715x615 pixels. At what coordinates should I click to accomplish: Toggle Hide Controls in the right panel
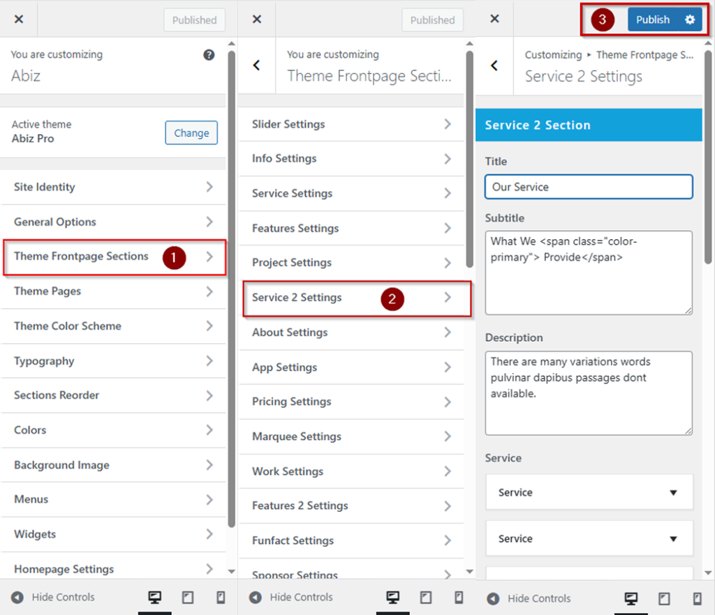click(529, 598)
